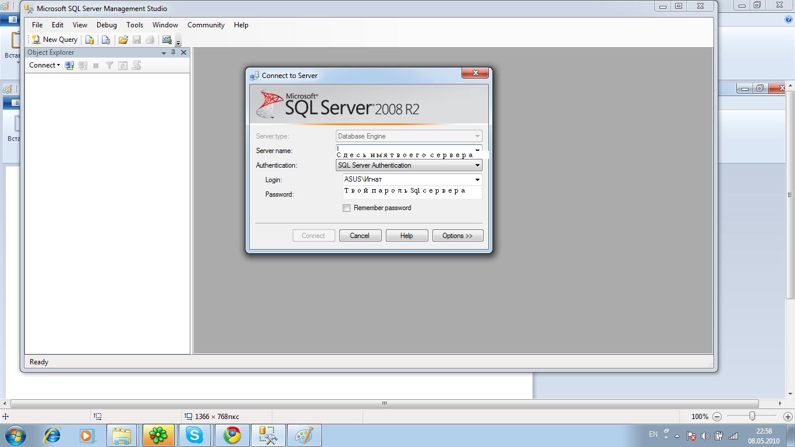Open Google Chrome from the taskbar
The height and width of the screenshot is (447, 795).
(232, 435)
